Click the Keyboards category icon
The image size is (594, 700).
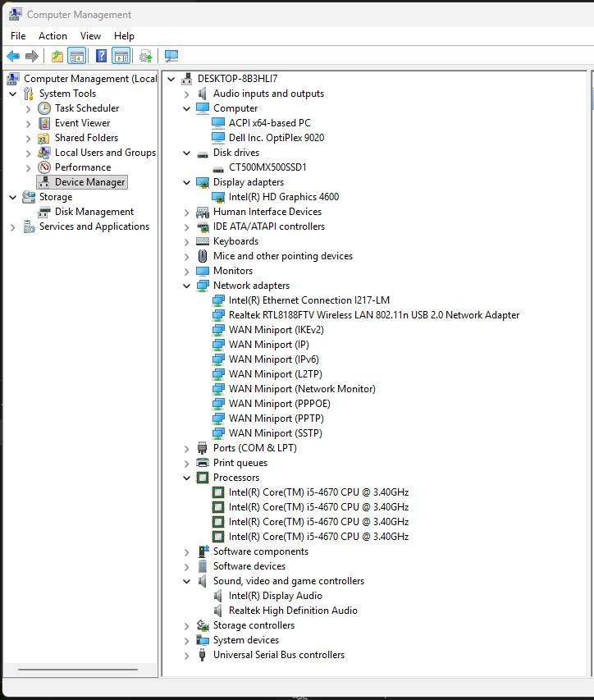point(203,241)
